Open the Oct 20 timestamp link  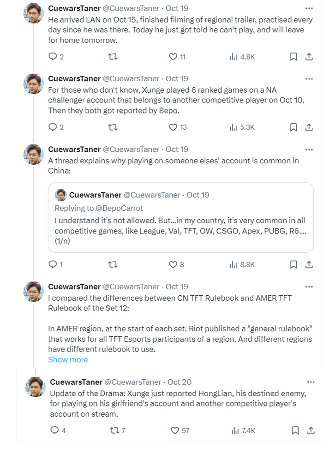pos(179,382)
